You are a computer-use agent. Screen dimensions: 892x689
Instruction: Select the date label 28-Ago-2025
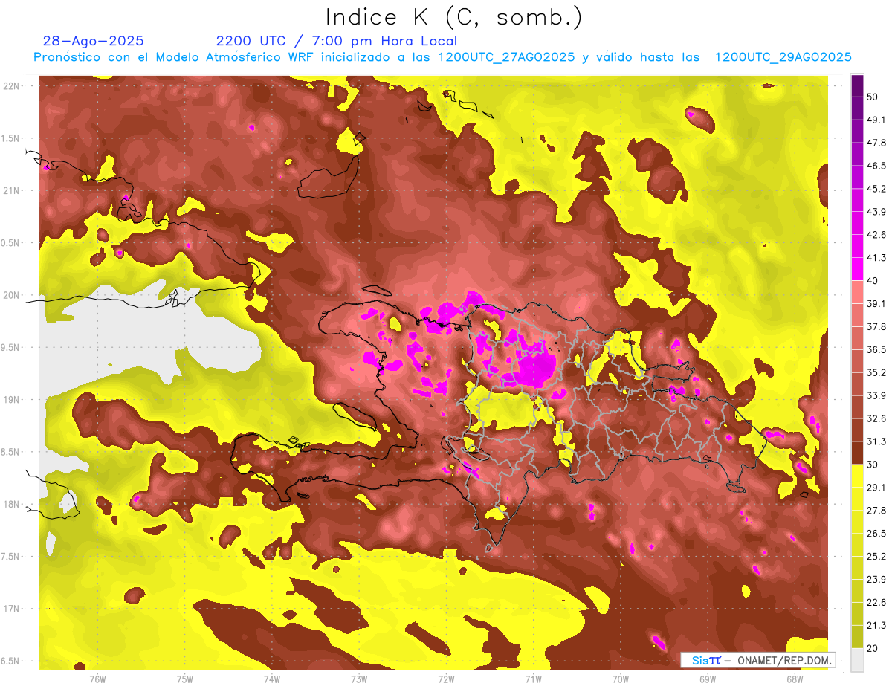click(x=94, y=41)
